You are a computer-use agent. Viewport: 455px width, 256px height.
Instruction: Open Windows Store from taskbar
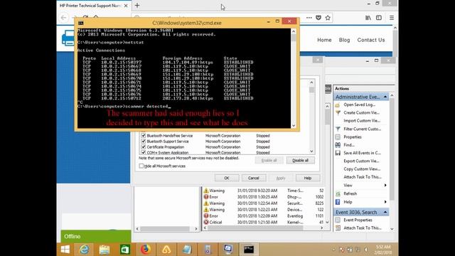click(125, 250)
